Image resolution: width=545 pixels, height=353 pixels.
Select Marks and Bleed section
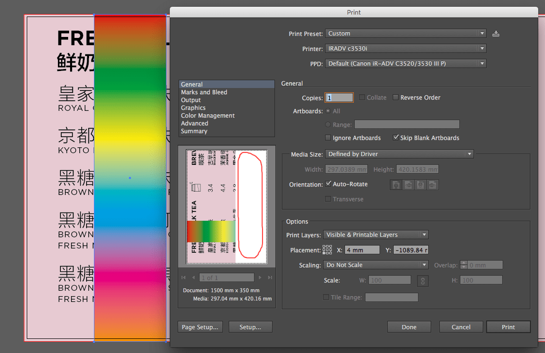227,92
